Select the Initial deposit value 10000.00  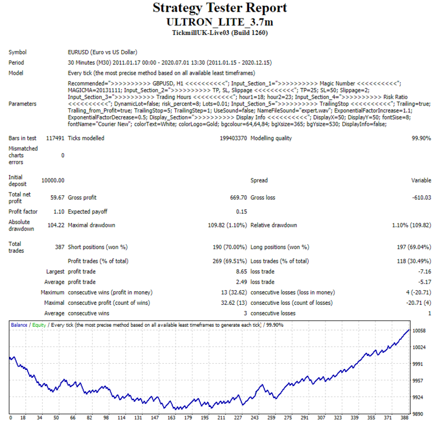[53, 180]
